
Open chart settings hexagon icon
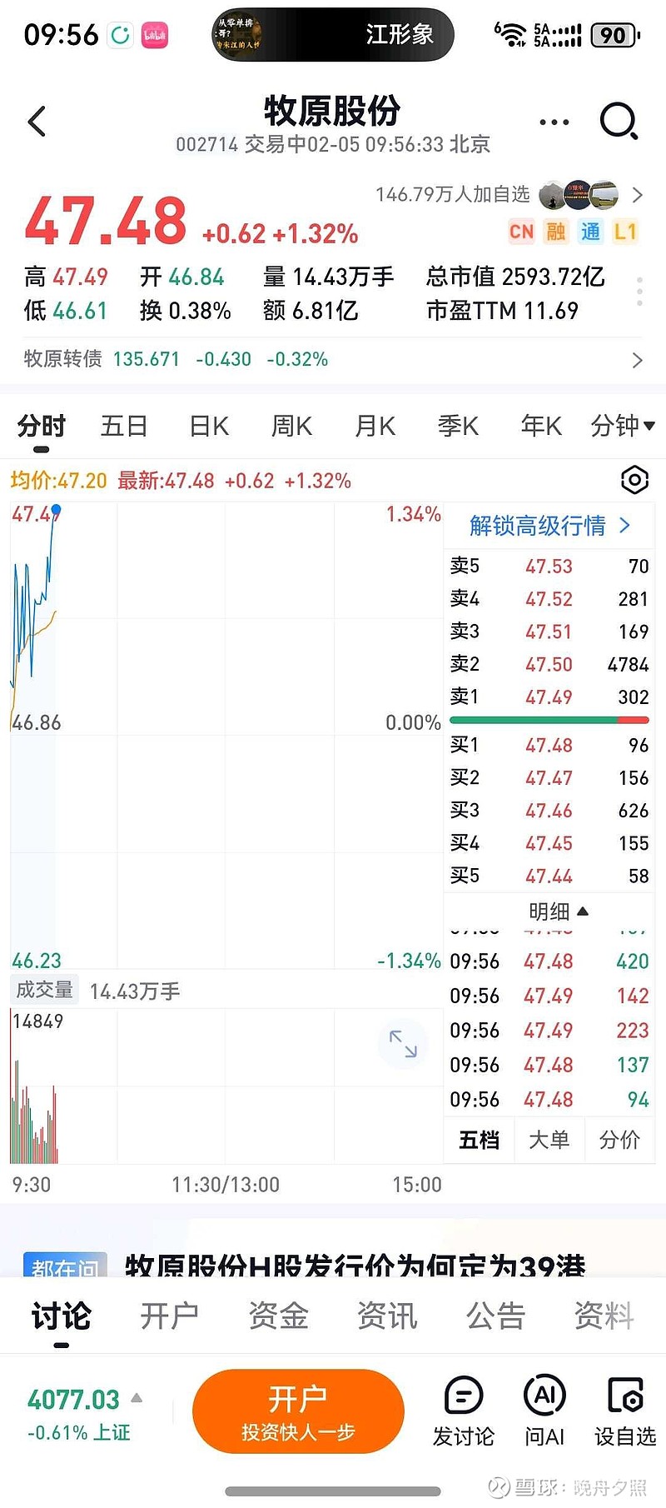[x=634, y=480]
